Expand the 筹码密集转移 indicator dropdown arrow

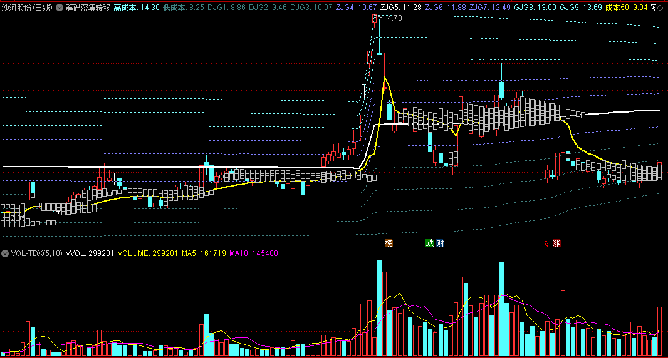point(60,8)
